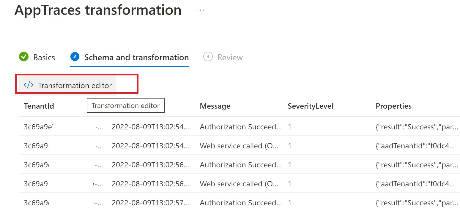Click the step 2 circle icon
Screen dimensions: 460x211
pos(75,57)
